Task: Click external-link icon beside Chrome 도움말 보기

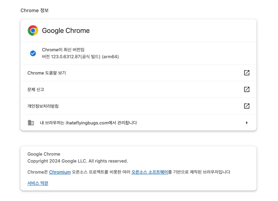Action: [x=247, y=73]
